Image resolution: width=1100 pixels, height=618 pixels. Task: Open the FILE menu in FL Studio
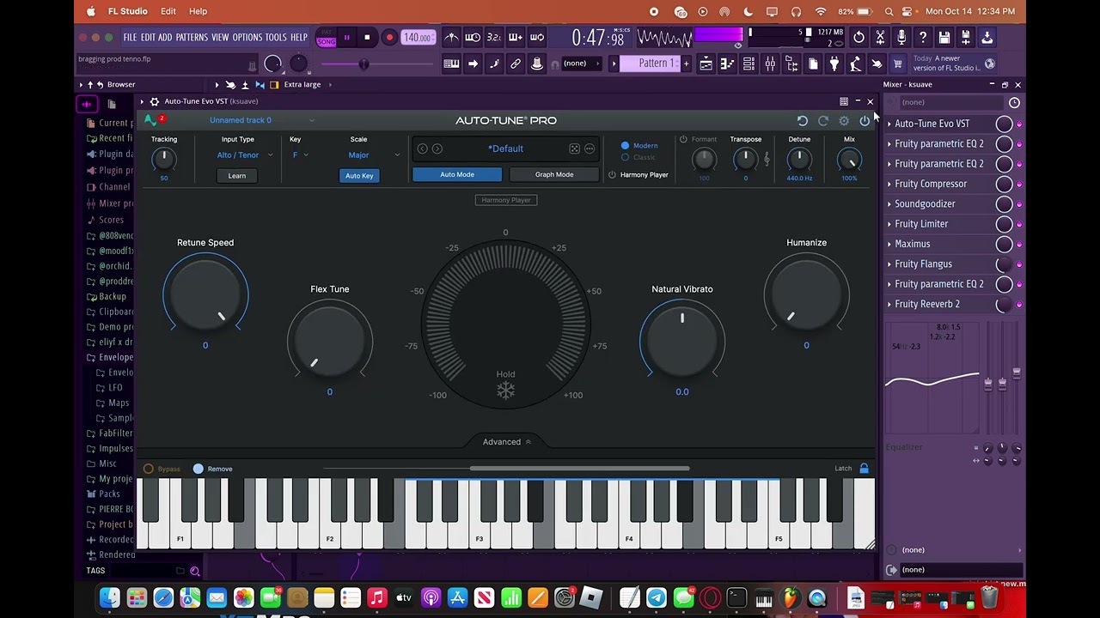[x=130, y=38]
